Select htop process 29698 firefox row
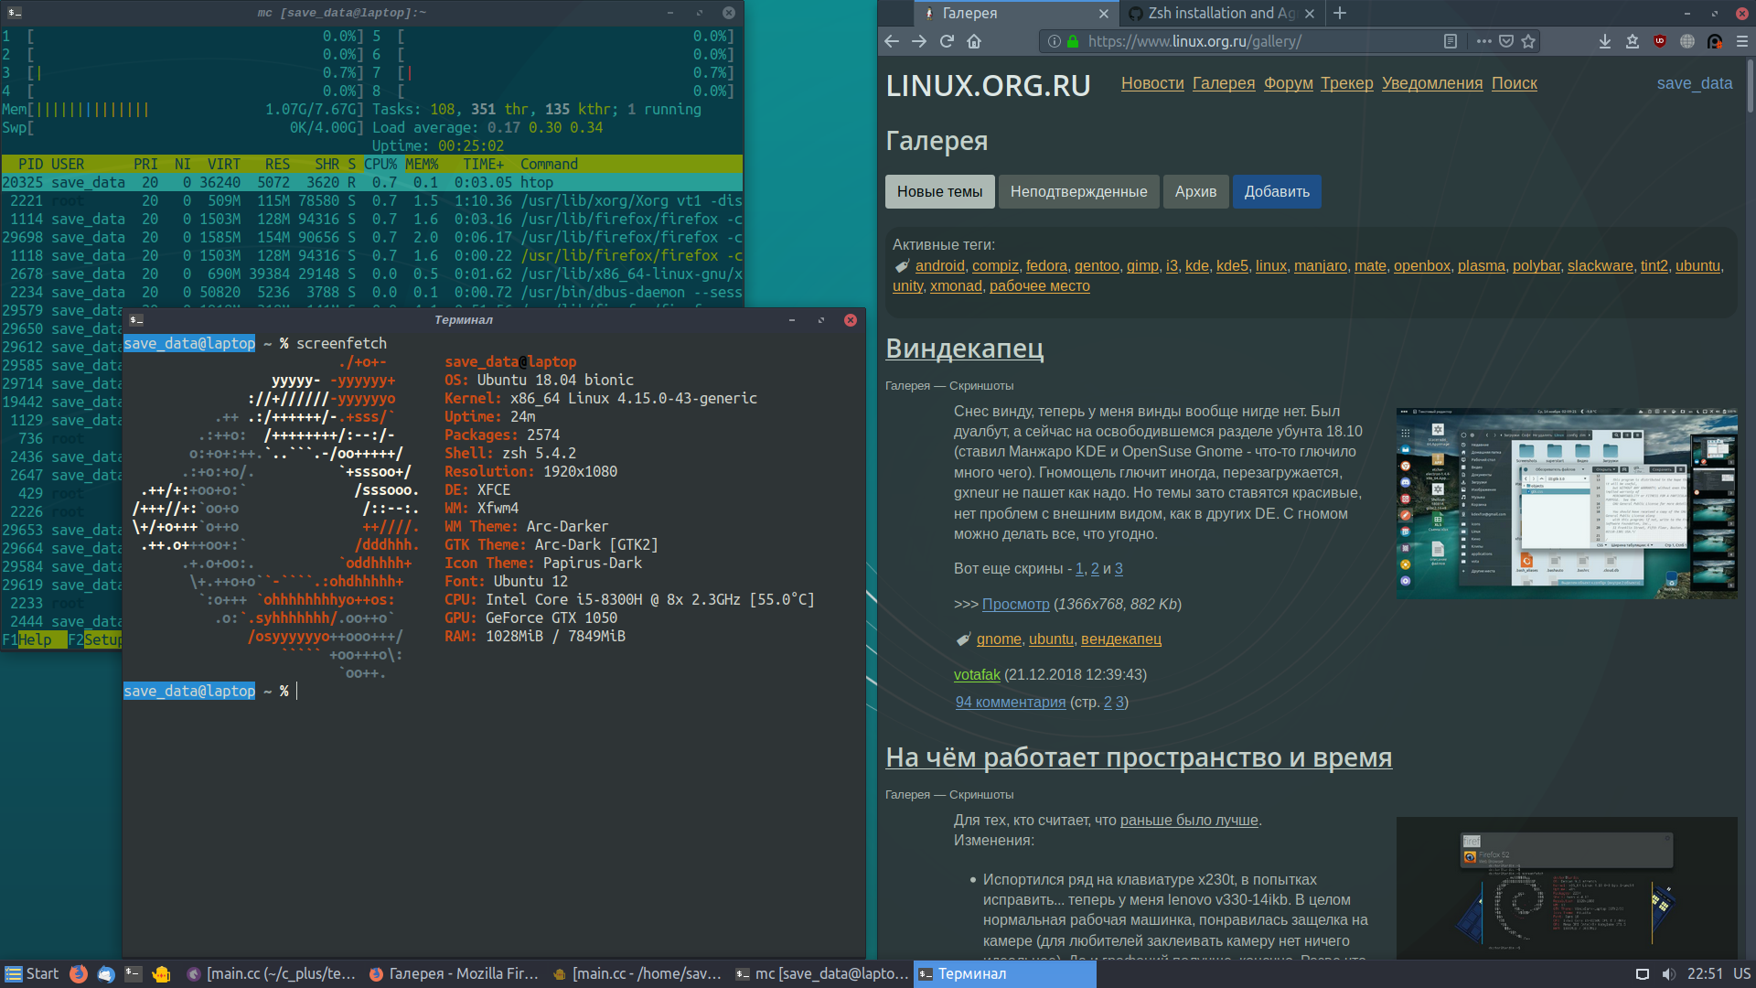The width and height of the screenshot is (1756, 988). point(372,238)
